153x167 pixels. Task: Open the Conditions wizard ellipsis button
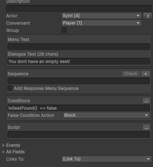click(146, 101)
